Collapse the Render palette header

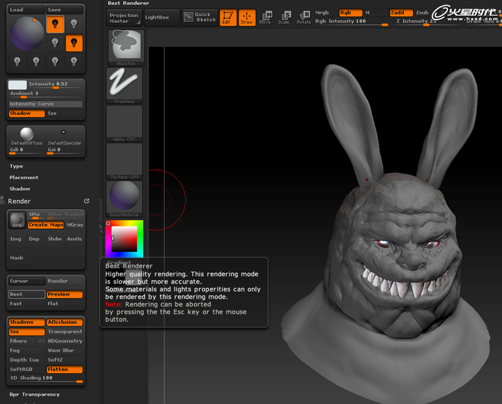(x=19, y=201)
